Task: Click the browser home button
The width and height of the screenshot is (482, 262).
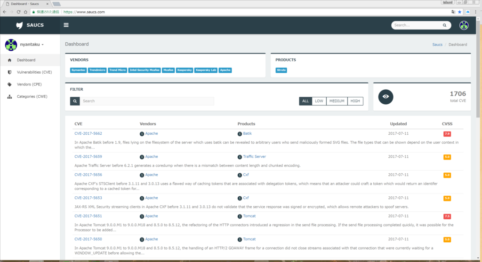Action: 25,12
